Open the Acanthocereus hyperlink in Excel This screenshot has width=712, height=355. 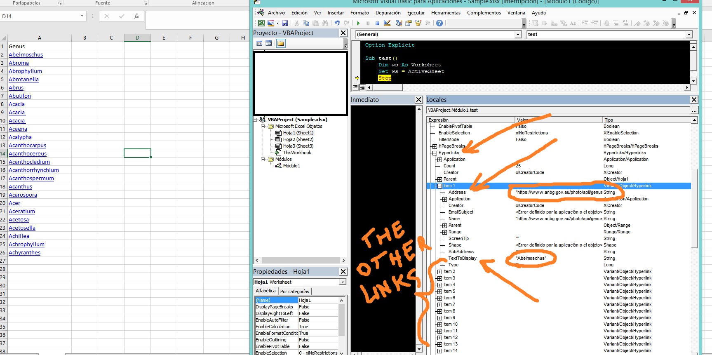(28, 153)
